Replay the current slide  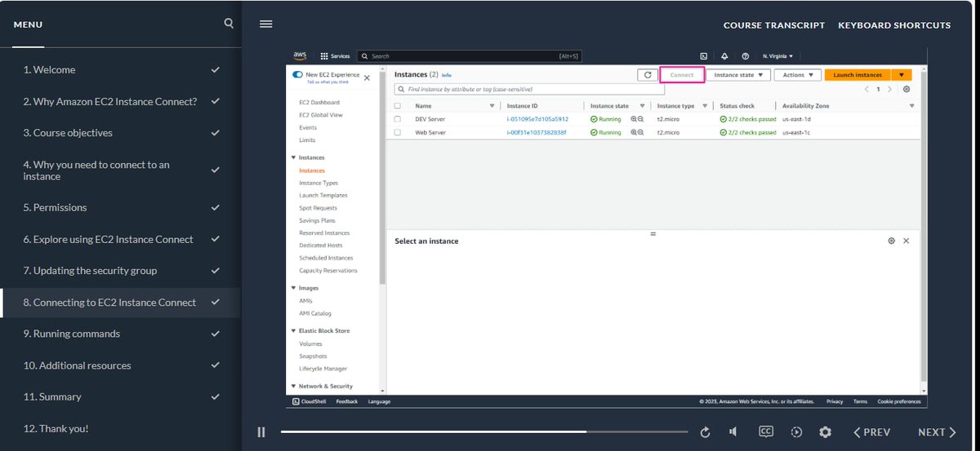[x=705, y=432]
